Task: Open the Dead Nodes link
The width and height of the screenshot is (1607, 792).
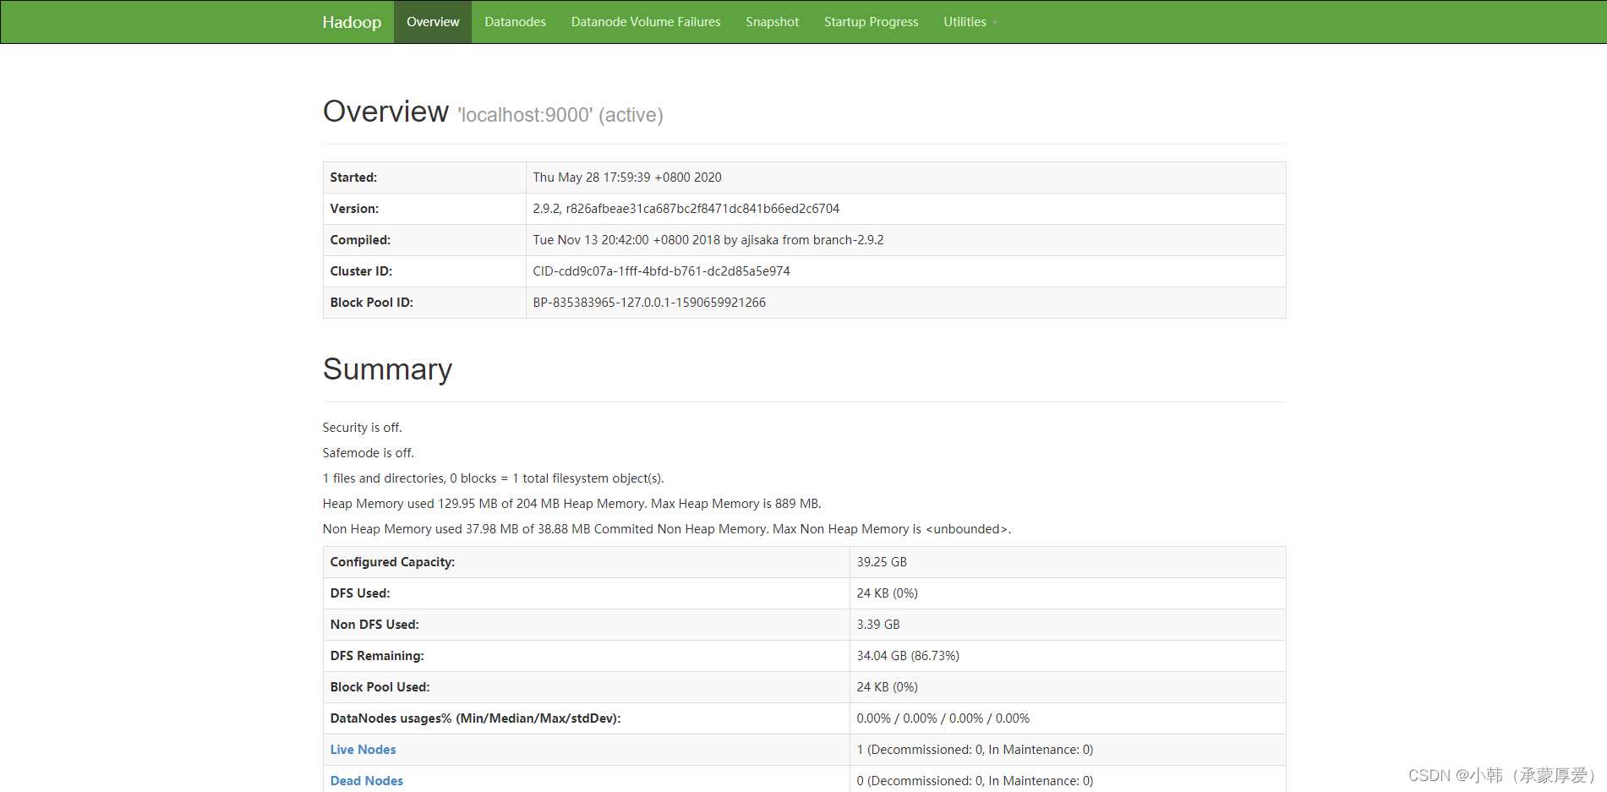Action: click(366, 781)
